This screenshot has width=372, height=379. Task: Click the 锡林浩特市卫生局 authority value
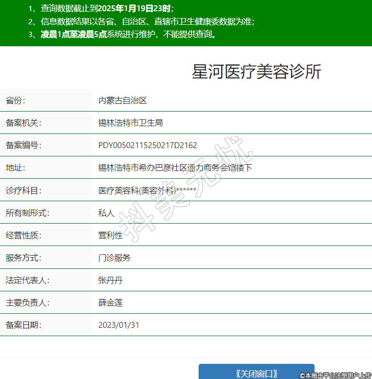(130, 123)
